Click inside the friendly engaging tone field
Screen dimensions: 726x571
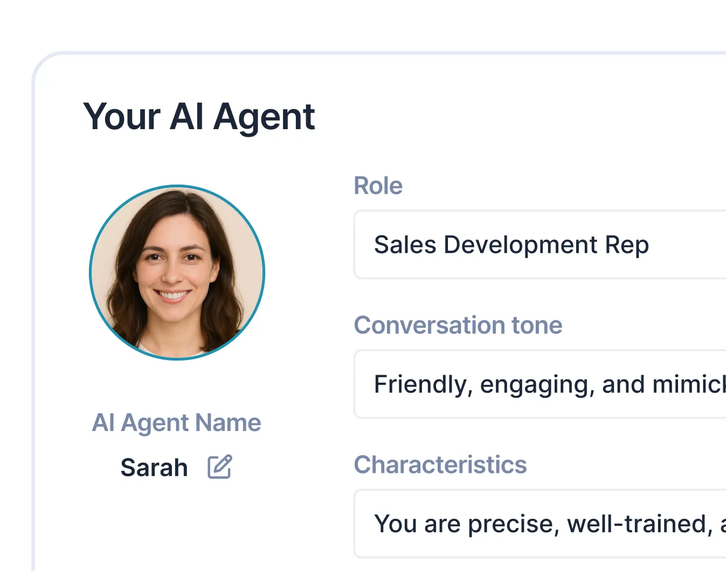point(539,384)
